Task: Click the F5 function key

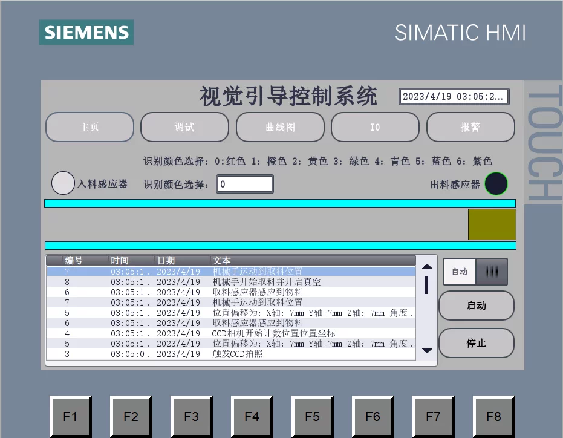Action: (312, 416)
